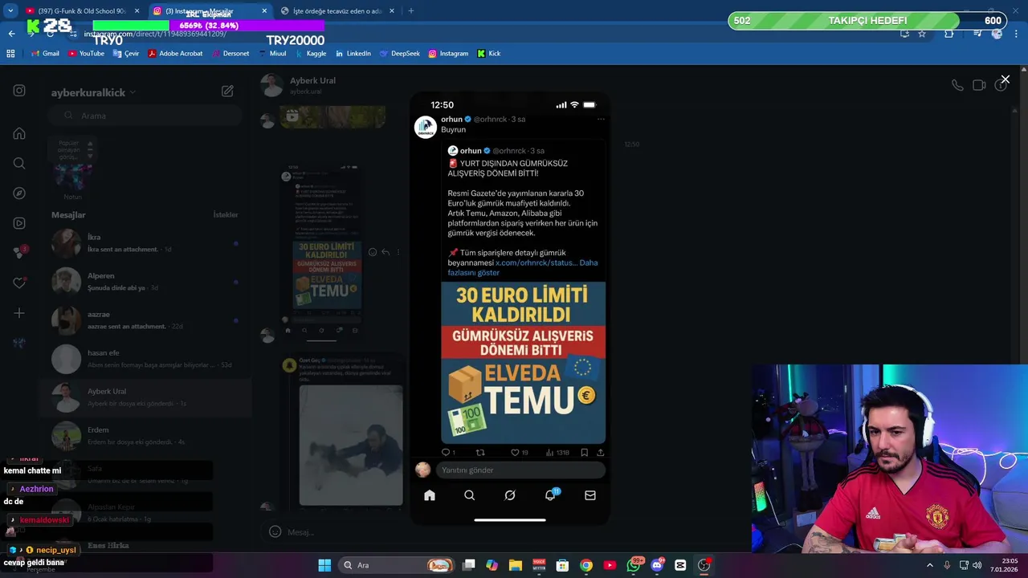Open emoji picker in message box
The width and height of the screenshot is (1028, 578).
coord(275,531)
